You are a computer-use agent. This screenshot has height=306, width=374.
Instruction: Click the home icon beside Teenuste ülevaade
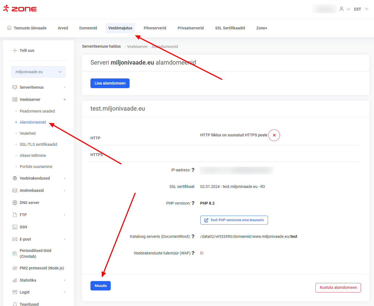pos(9,28)
